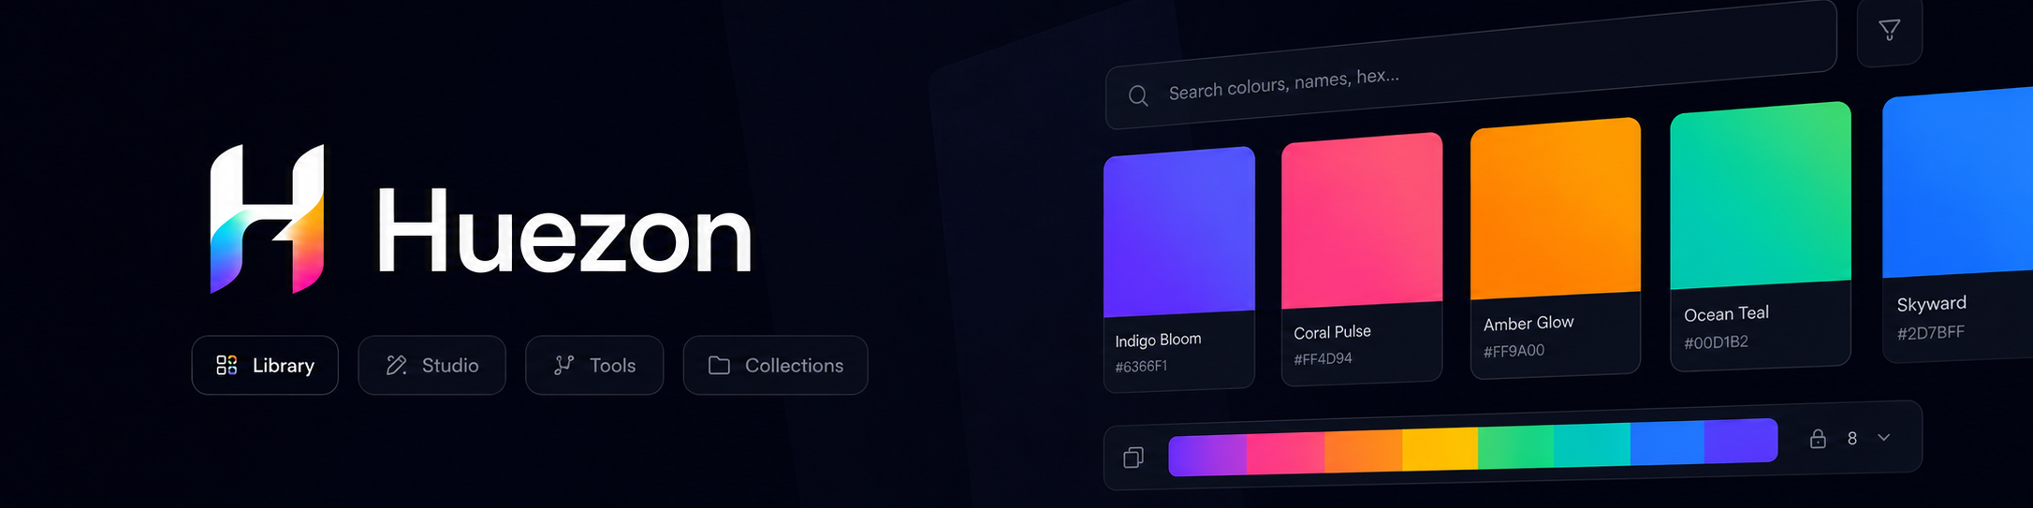Click the #6366F1 hex code

pyautogui.click(x=1141, y=367)
